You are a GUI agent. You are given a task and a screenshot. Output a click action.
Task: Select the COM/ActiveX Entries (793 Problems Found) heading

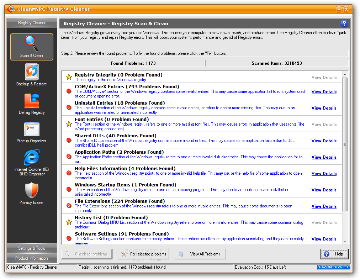pos(127,86)
